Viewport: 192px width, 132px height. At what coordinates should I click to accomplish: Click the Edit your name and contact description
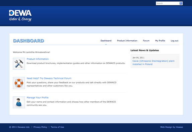pyautogui.click(x=71, y=103)
